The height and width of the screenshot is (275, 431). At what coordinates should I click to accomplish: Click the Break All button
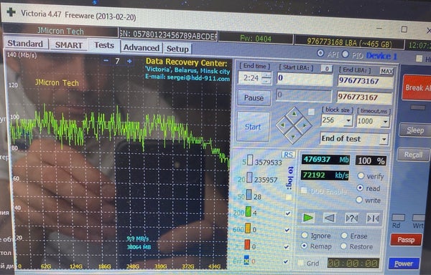pos(417,87)
